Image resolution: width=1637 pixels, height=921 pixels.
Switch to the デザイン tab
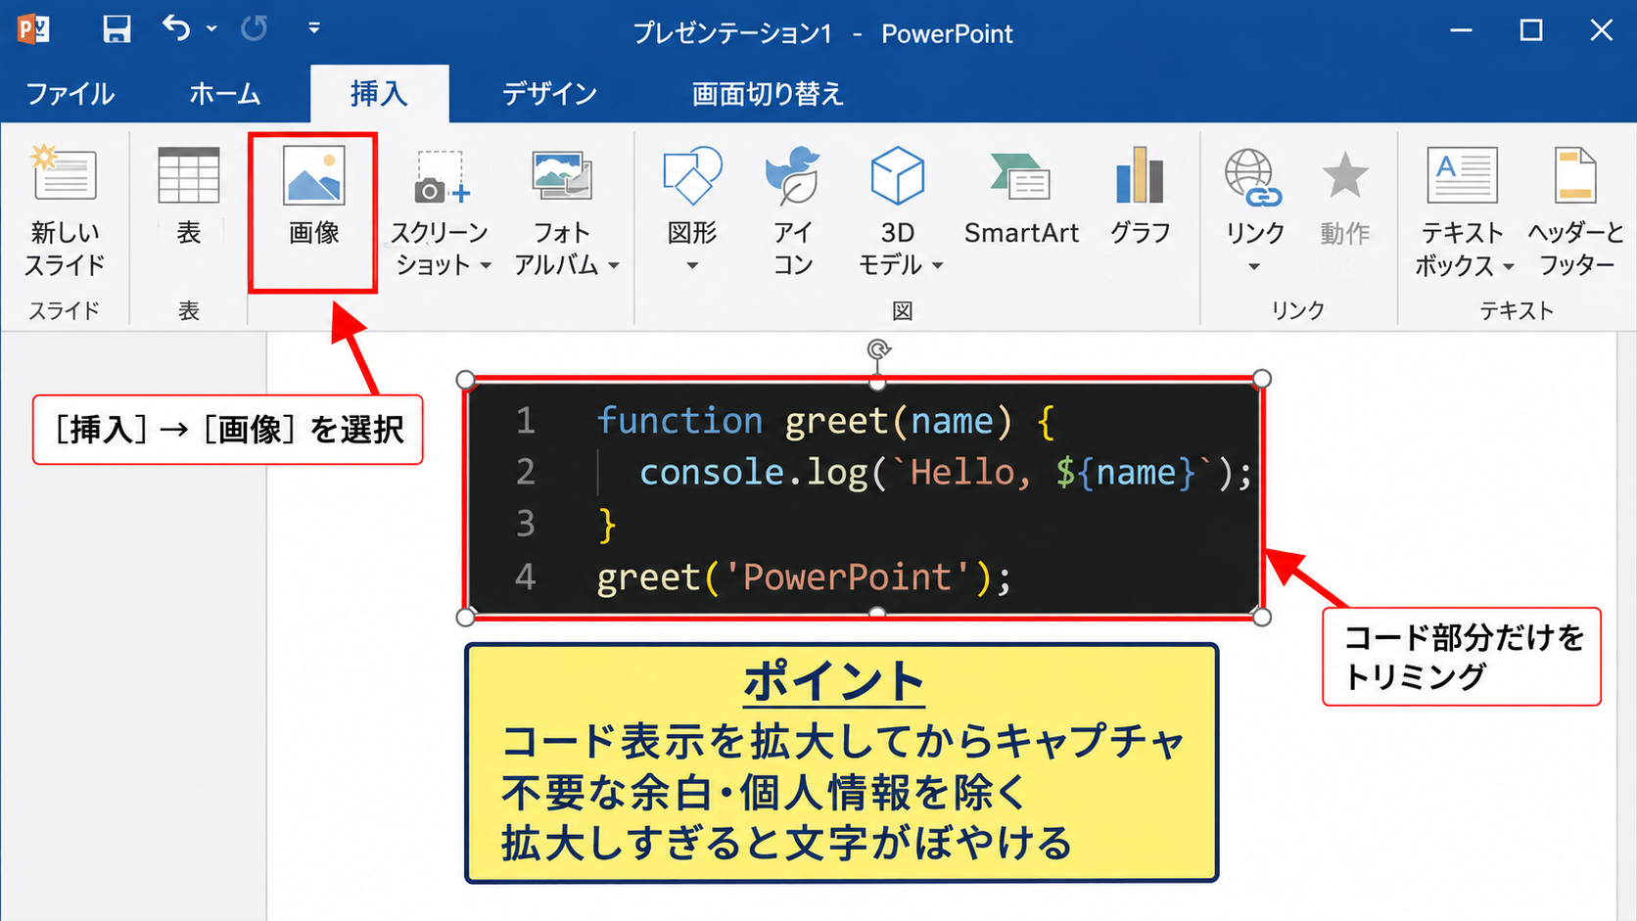549,94
